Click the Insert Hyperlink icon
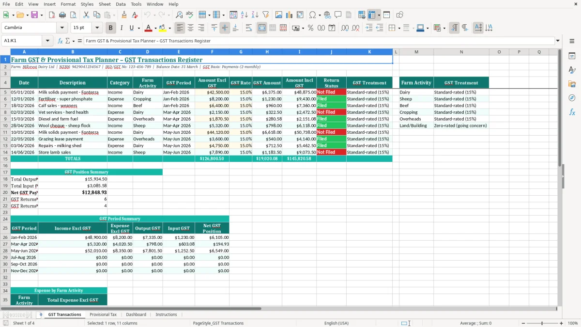The width and height of the screenshot is (581, 327). pos(327,15)
